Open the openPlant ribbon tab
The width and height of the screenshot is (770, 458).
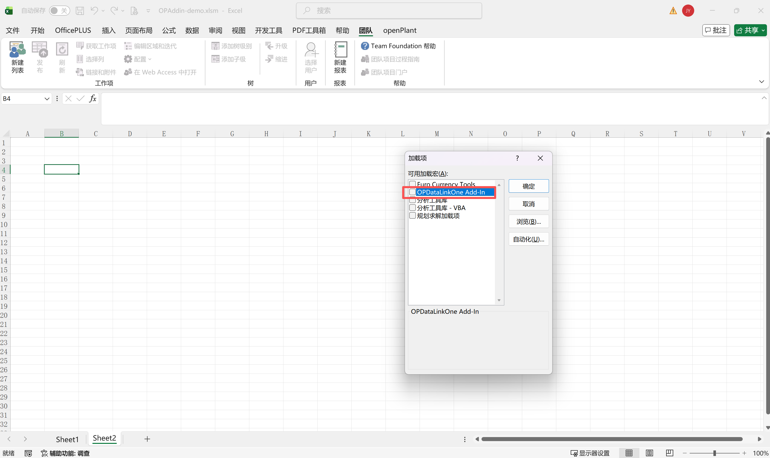click(x=399, y=30)
